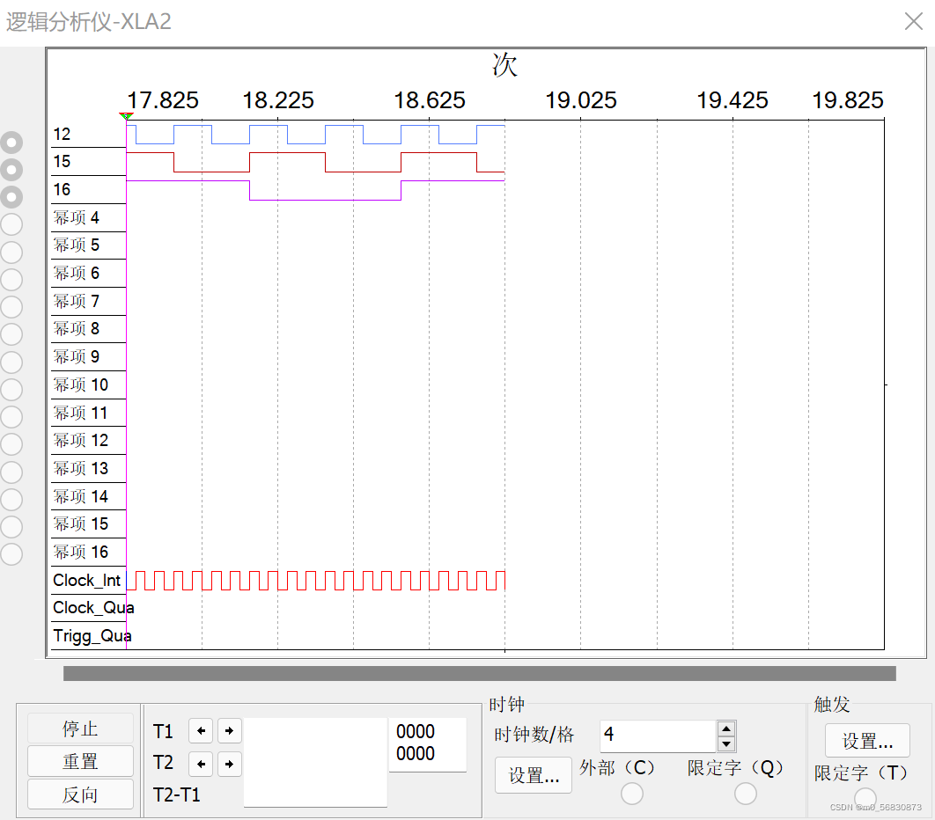Image resolution: width=935 pixels, height=820 pixels.
Task: Click input terminal circle for 幂项 13
Action: pyautogui.click(x=11, y=472)
